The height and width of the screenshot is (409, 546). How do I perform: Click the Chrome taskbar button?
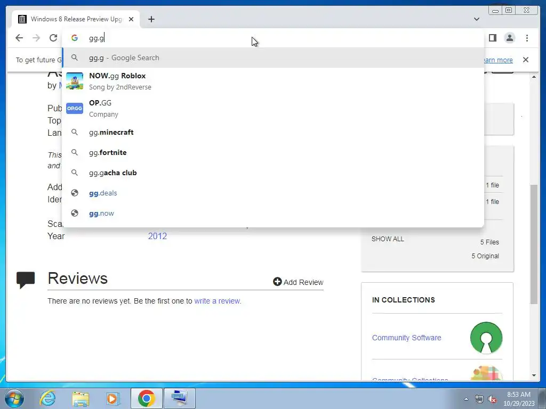146,398
